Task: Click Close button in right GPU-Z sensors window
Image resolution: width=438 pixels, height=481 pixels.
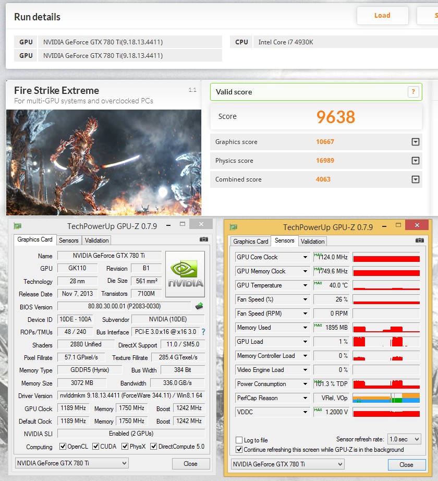Action: coord(406,464)
